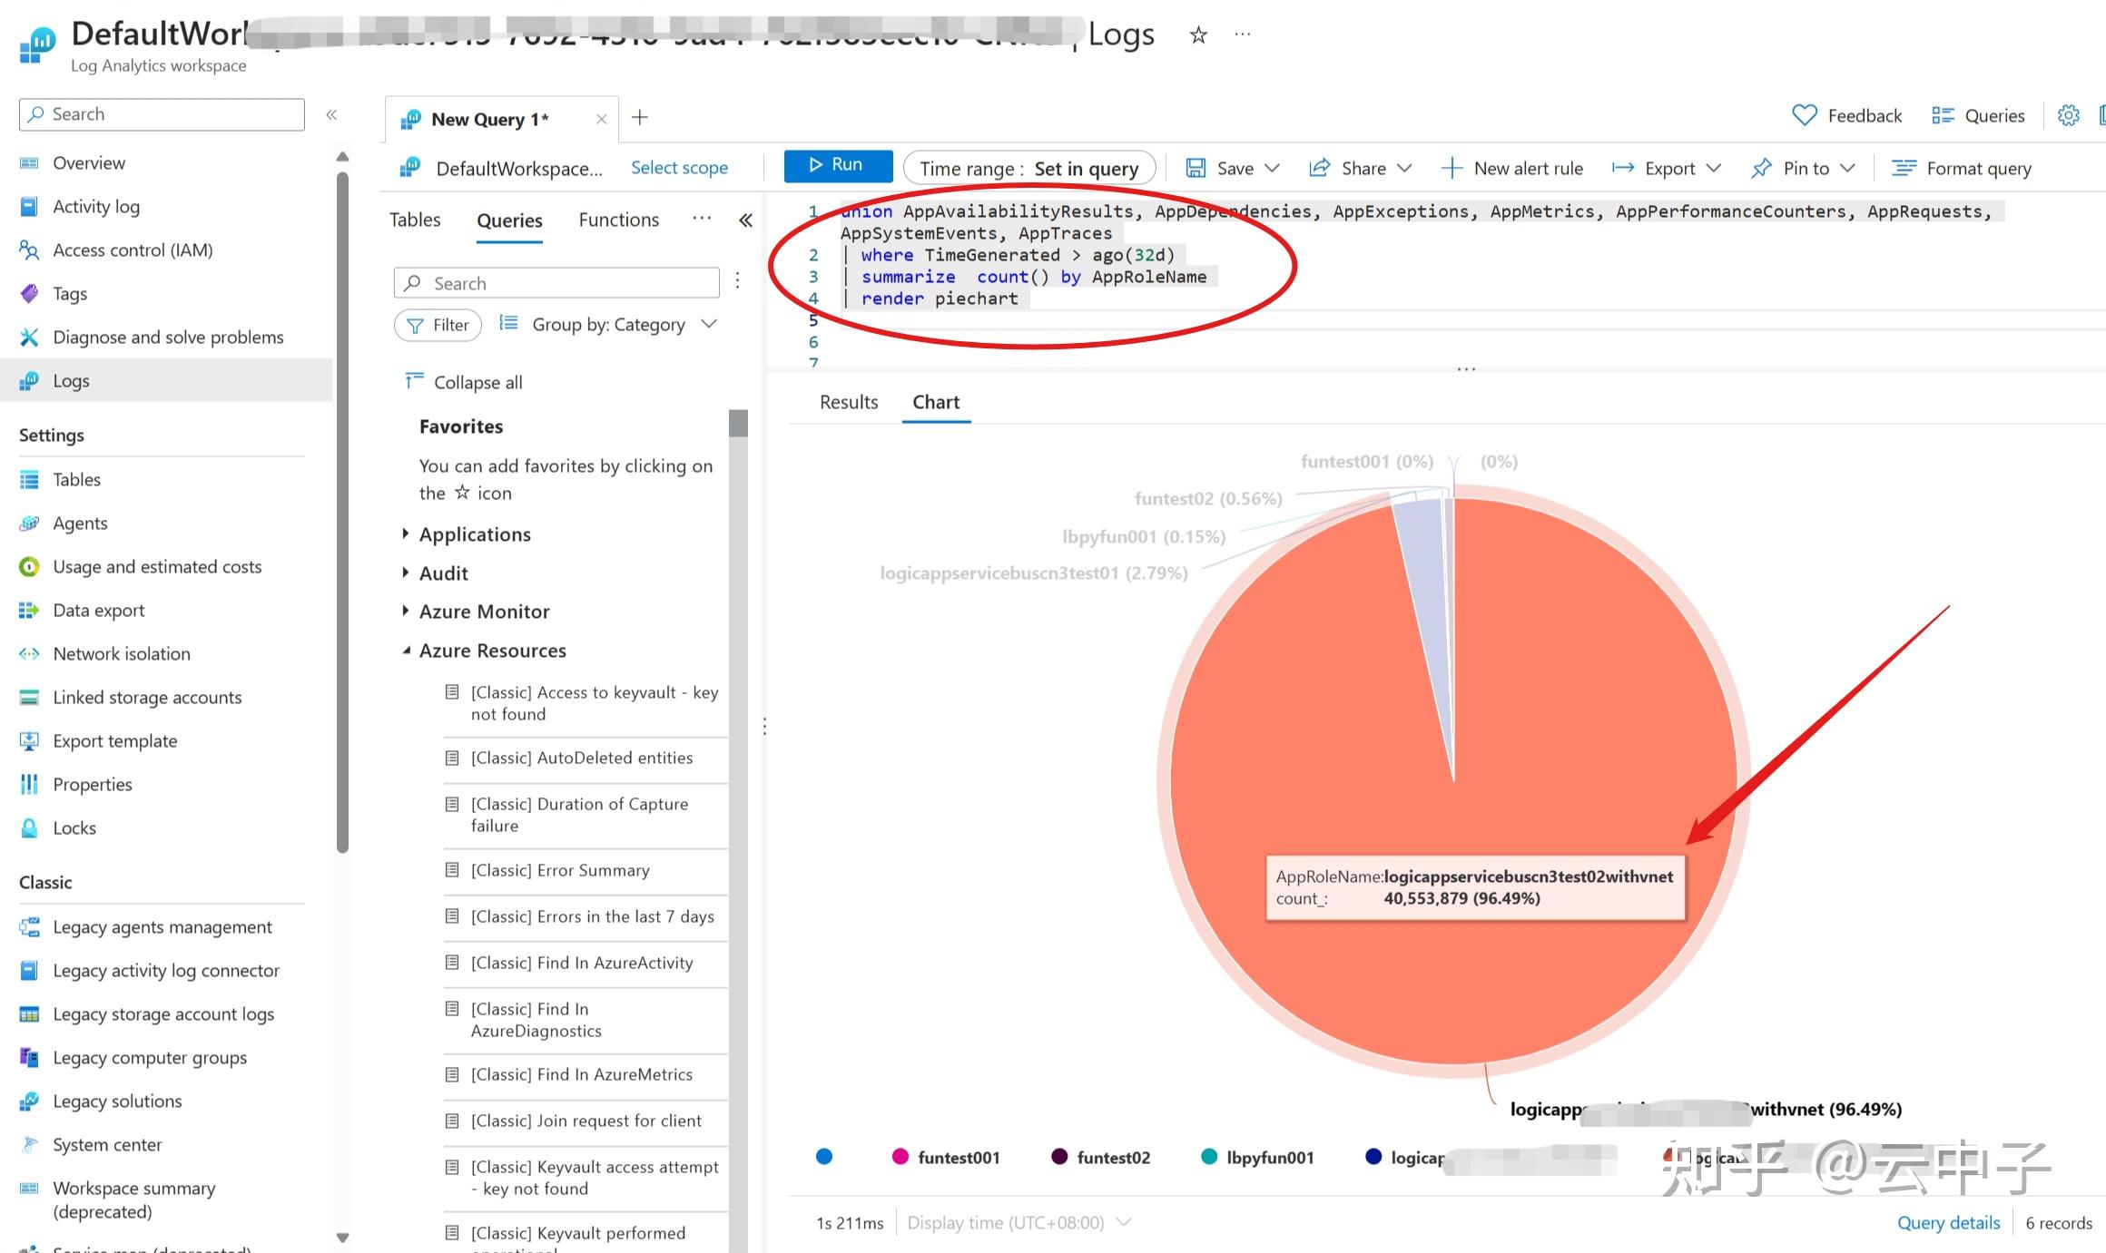Image resolution: width=2106 pixels, height=1253 pixels.
Task: Open the Query details link
Action: pyautogui.click(x=1947, y=1222)
